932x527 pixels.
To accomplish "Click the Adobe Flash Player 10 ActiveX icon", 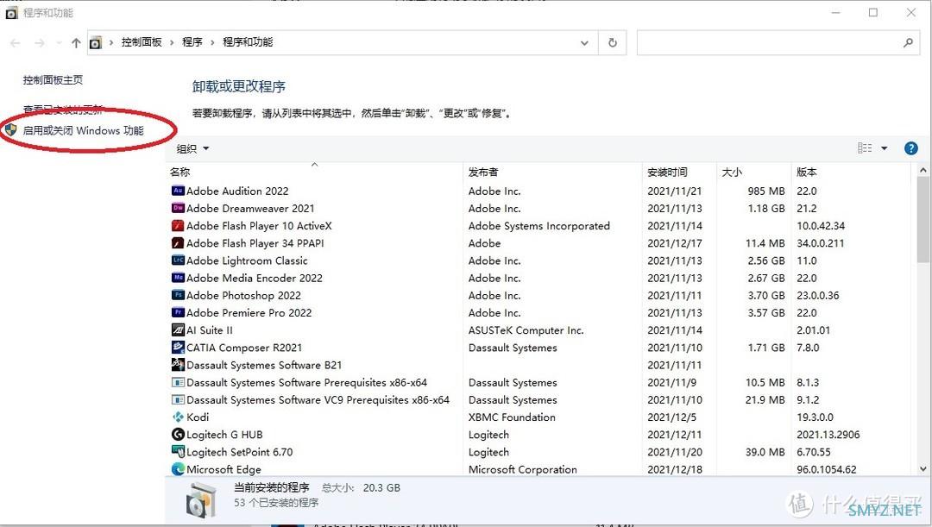I will point(178,226).
